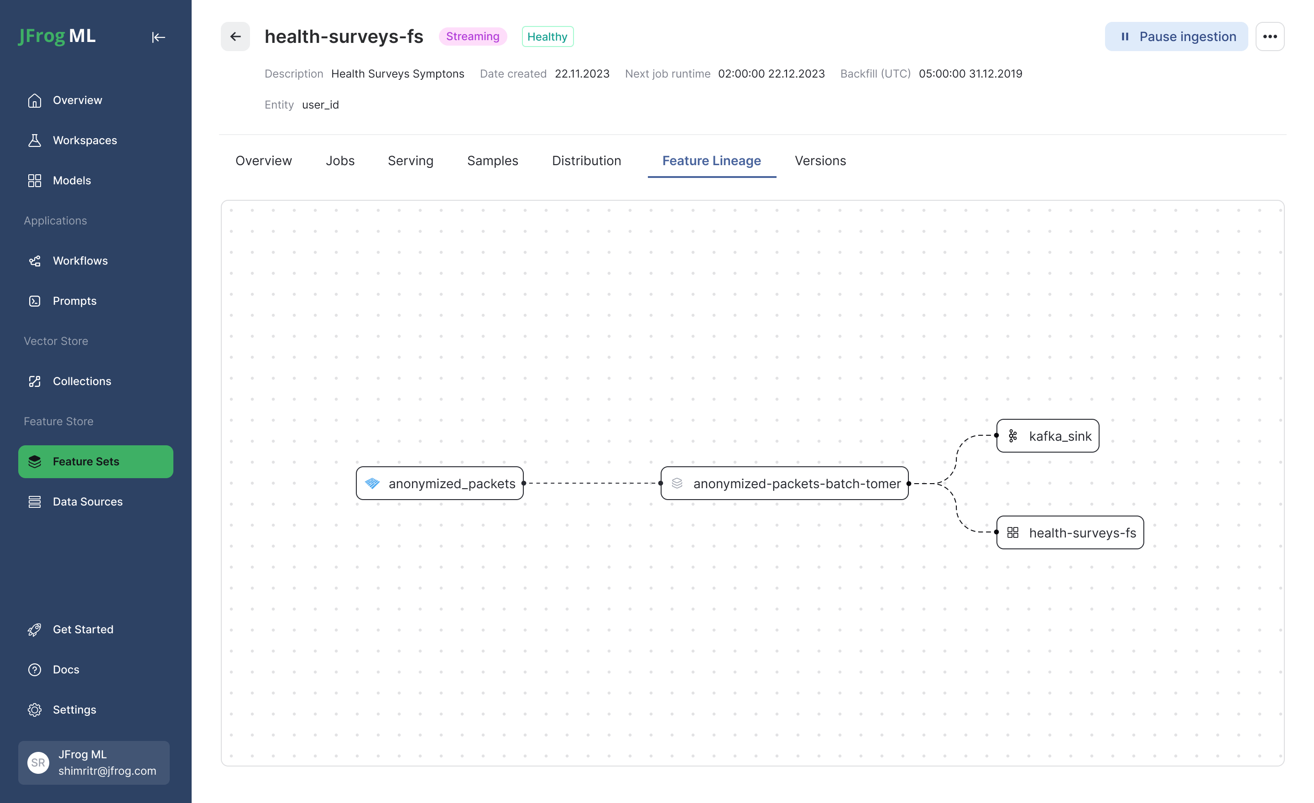Click the date created 22.11.2023

[582, 73]
